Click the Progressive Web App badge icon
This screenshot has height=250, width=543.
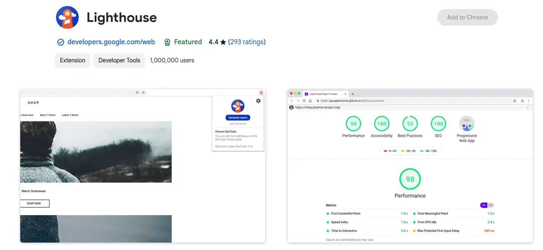click(x=467, y=124)
